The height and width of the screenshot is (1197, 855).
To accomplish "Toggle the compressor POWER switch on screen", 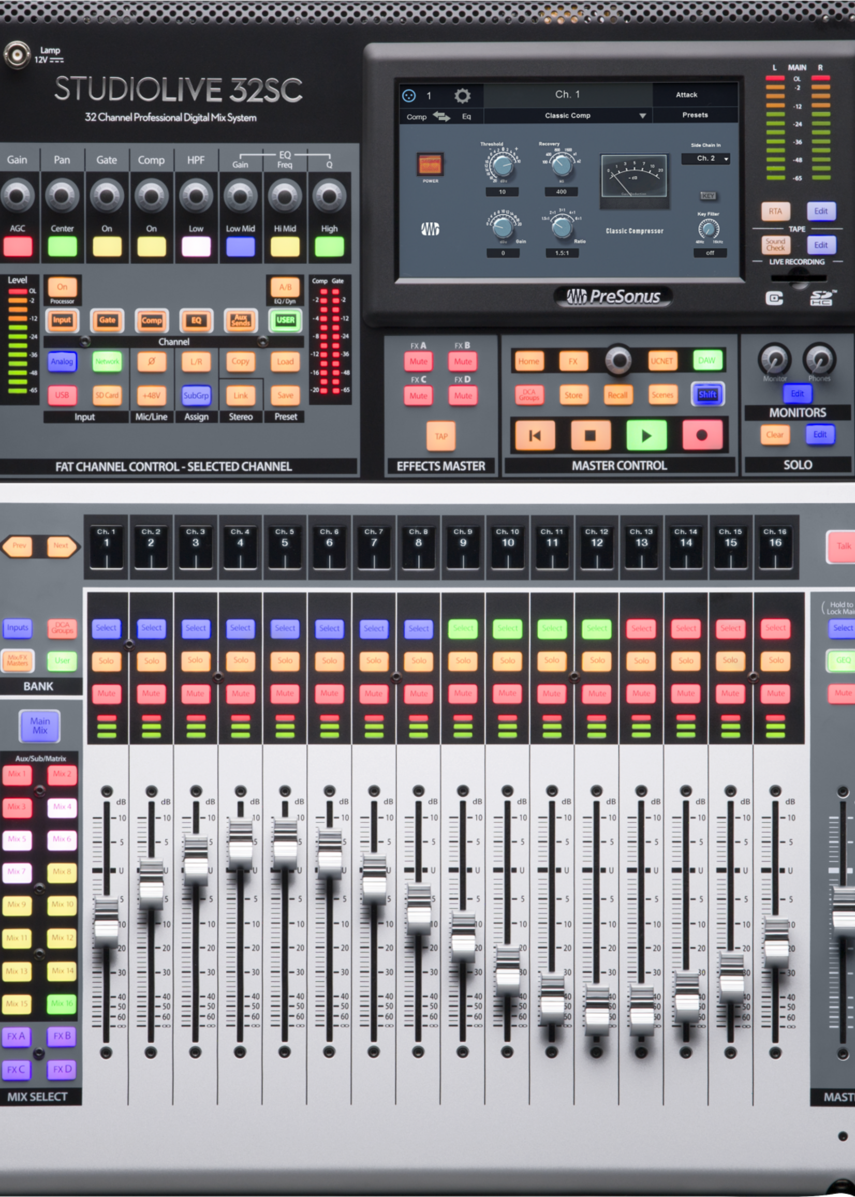I will [x=430, y=165].
